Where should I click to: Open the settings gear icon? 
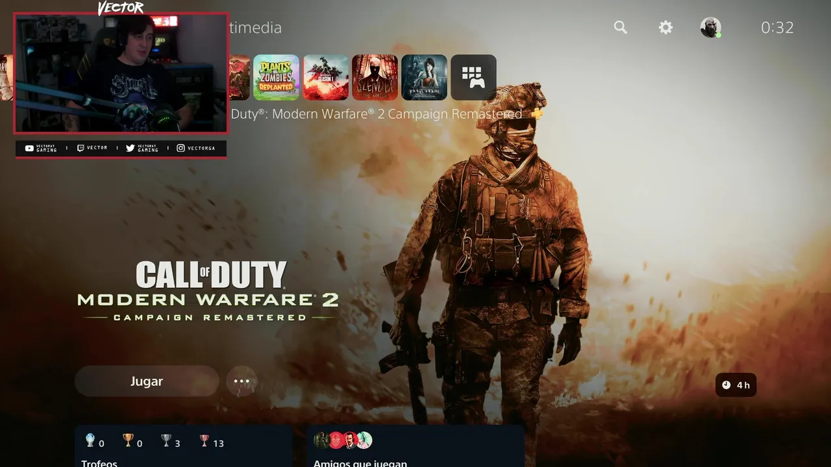coord(665,27)
